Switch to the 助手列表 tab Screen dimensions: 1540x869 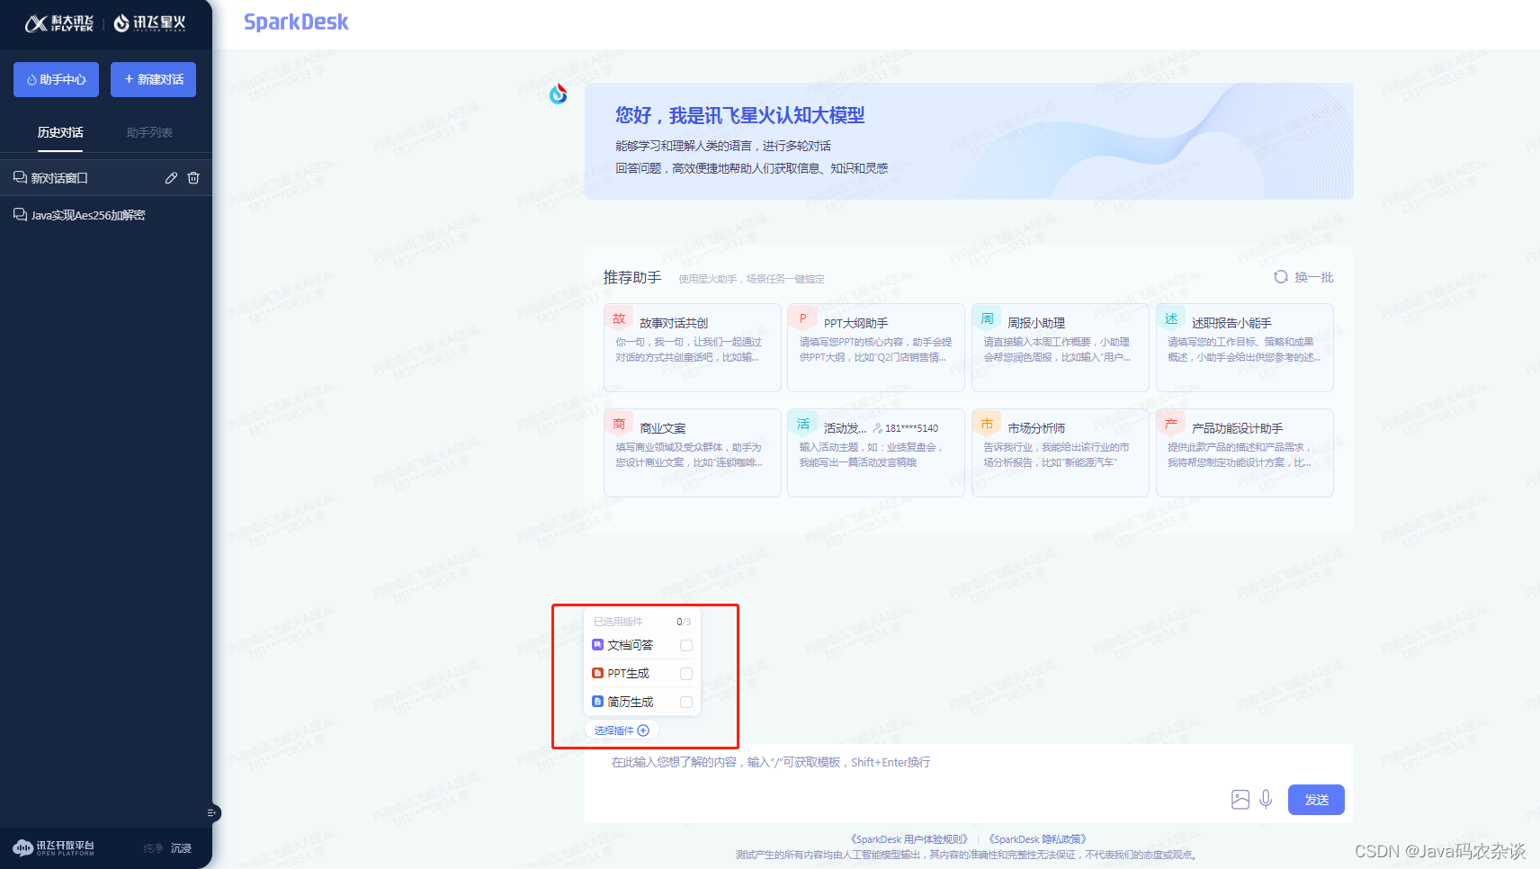click(x=149, y=132)
